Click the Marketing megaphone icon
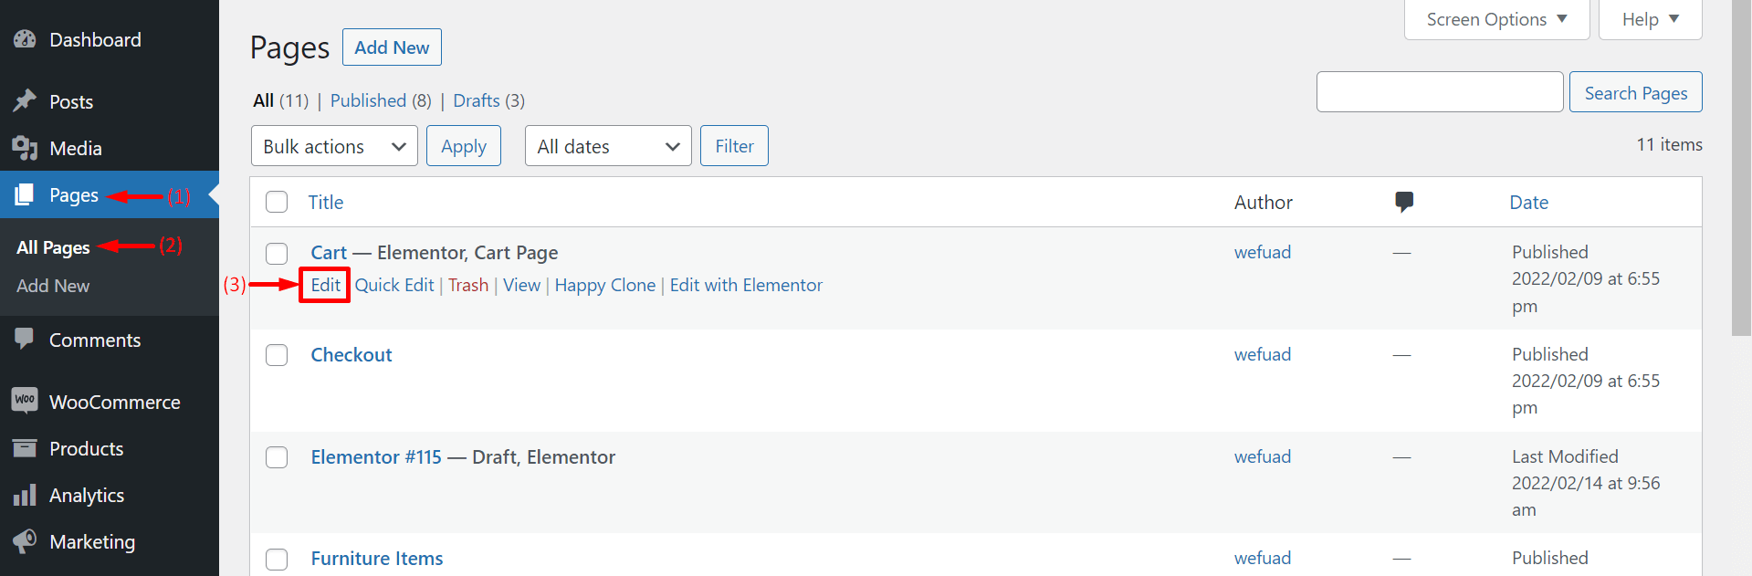 [25, 540]
